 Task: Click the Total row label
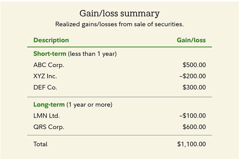click(x=40, y=144)
